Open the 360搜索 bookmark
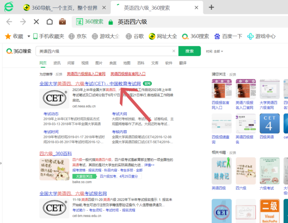This screenshot has width=288, height=223. (x=195, y=36)
